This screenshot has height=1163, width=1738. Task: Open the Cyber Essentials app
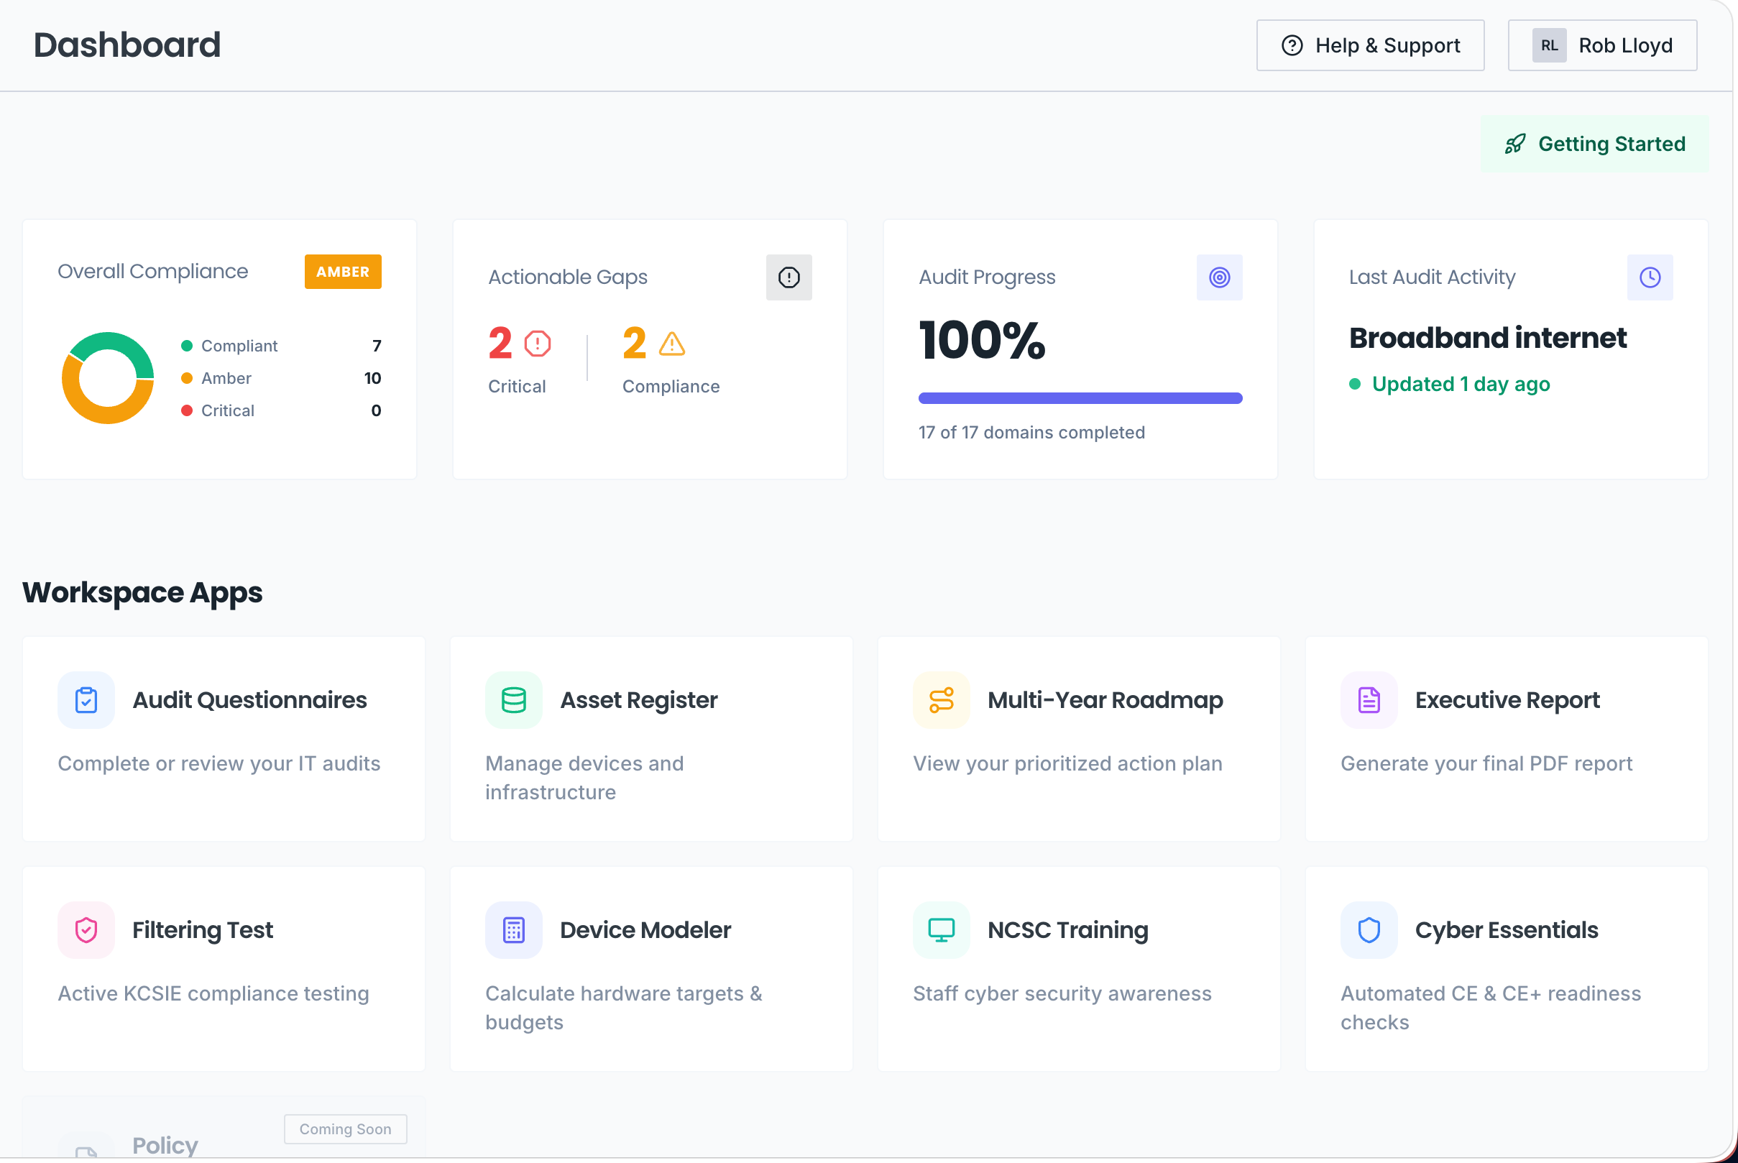point(1507,969)
